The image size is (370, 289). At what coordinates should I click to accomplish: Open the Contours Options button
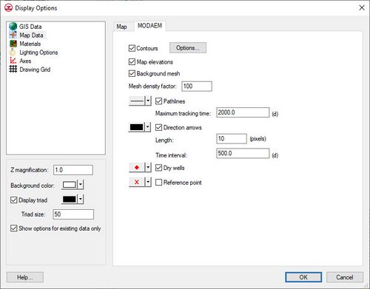(188, 48)
